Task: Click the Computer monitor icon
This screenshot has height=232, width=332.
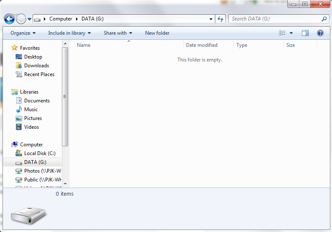Action: (x=15, y=144)
